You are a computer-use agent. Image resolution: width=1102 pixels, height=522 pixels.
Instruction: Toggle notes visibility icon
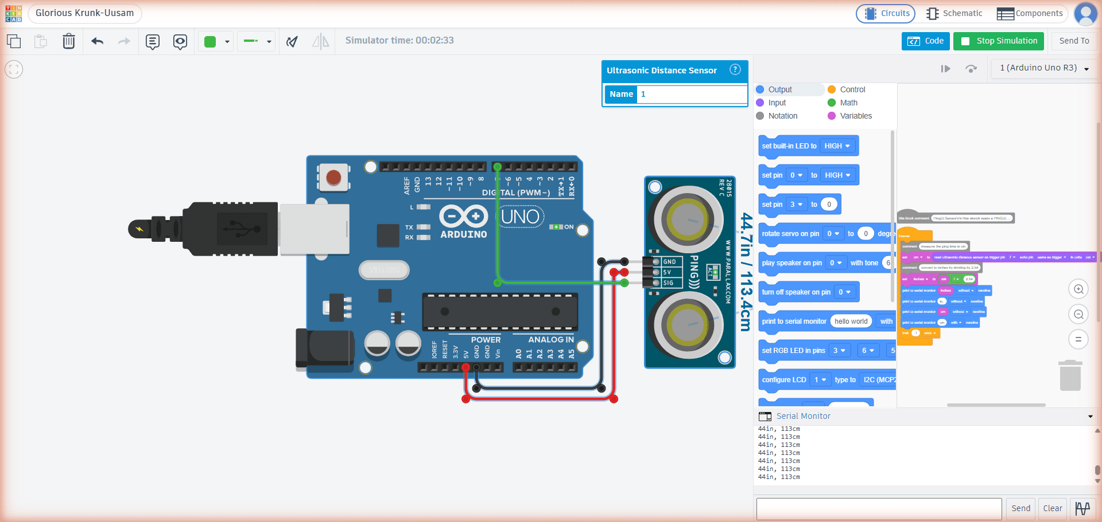(x=180, y=42)
